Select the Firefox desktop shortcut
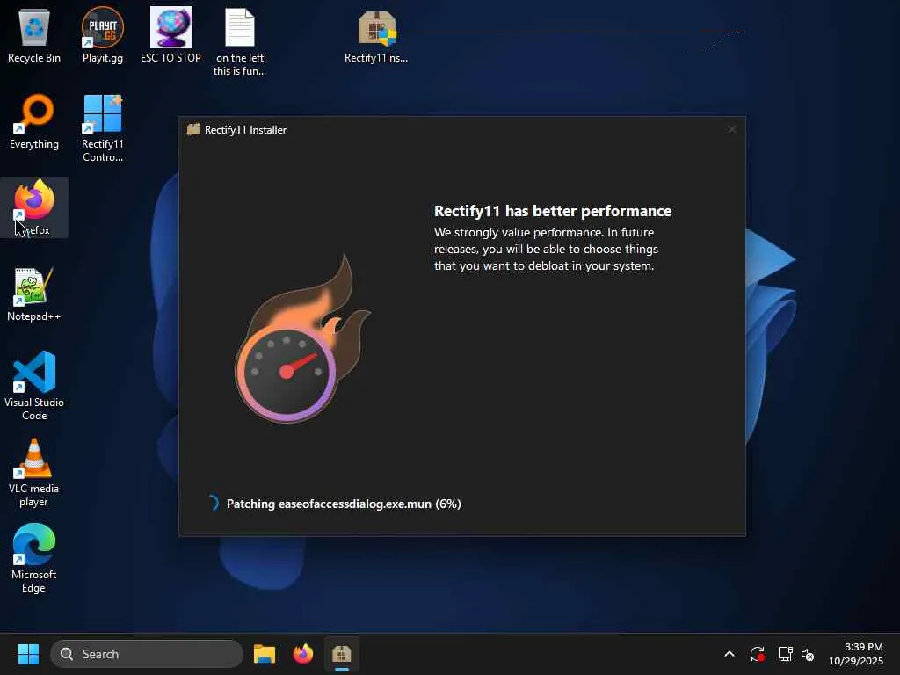Image resolution: width=900 pixels, height=675 pixels. pyautogui.click(x=34, y=207)
